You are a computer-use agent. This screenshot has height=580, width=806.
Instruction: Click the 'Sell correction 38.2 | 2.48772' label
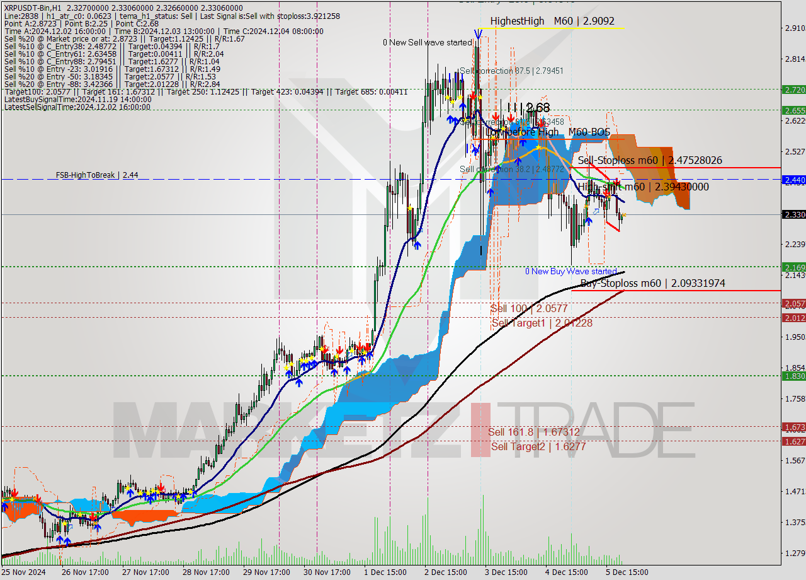[x=512, y=169]
